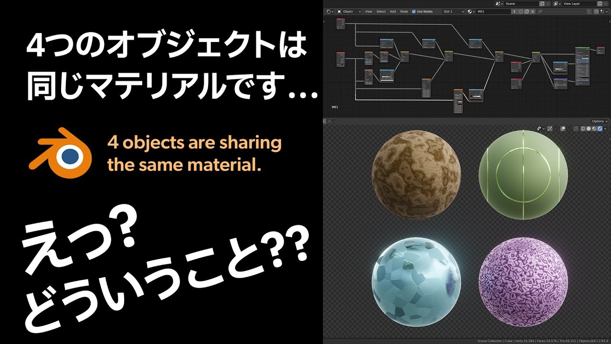The height and width of the screenshot is (344, 611).
Task: Open the Node menu in node editor
Action: [404, 11]
